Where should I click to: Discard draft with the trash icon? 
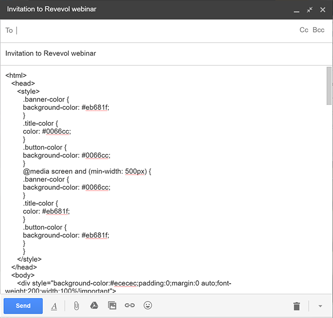click(x=297, y=306)
